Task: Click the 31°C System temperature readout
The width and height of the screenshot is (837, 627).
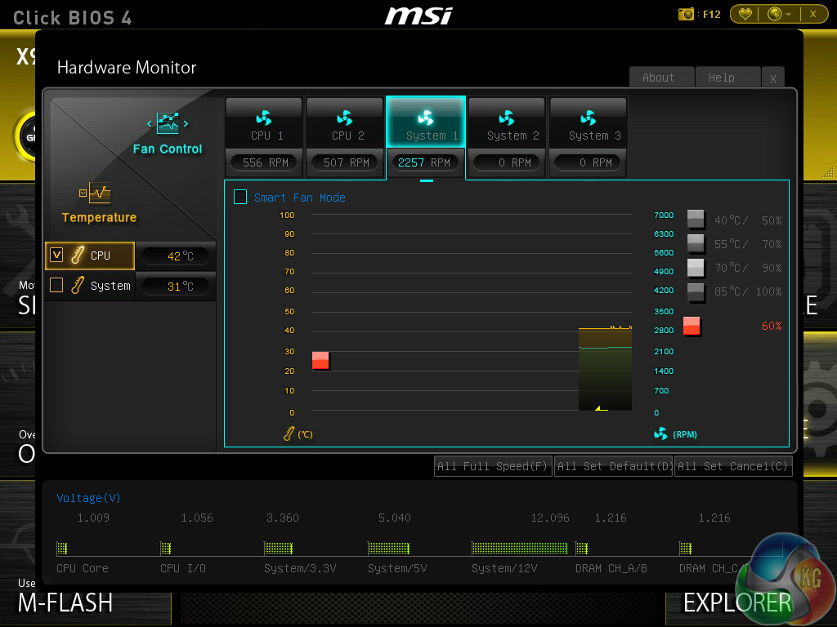Action: tap(177, 287)
